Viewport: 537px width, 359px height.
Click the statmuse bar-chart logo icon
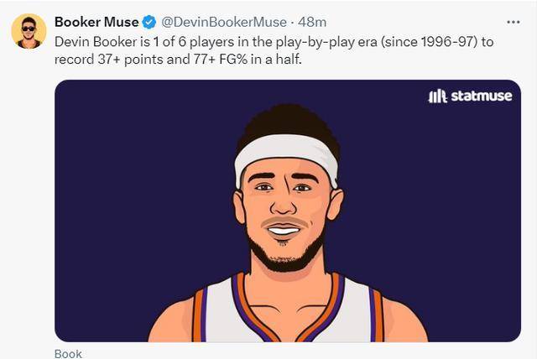click(437, 96)
